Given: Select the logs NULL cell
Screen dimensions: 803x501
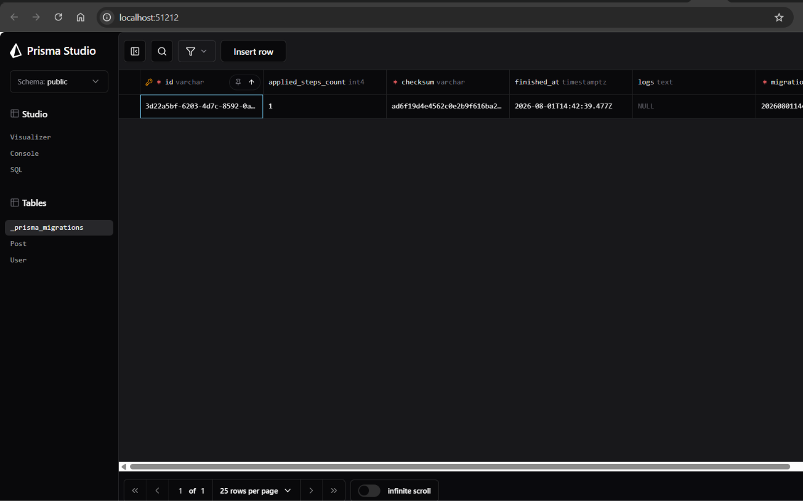Looking at the screenshot, I should pos(694,106).
